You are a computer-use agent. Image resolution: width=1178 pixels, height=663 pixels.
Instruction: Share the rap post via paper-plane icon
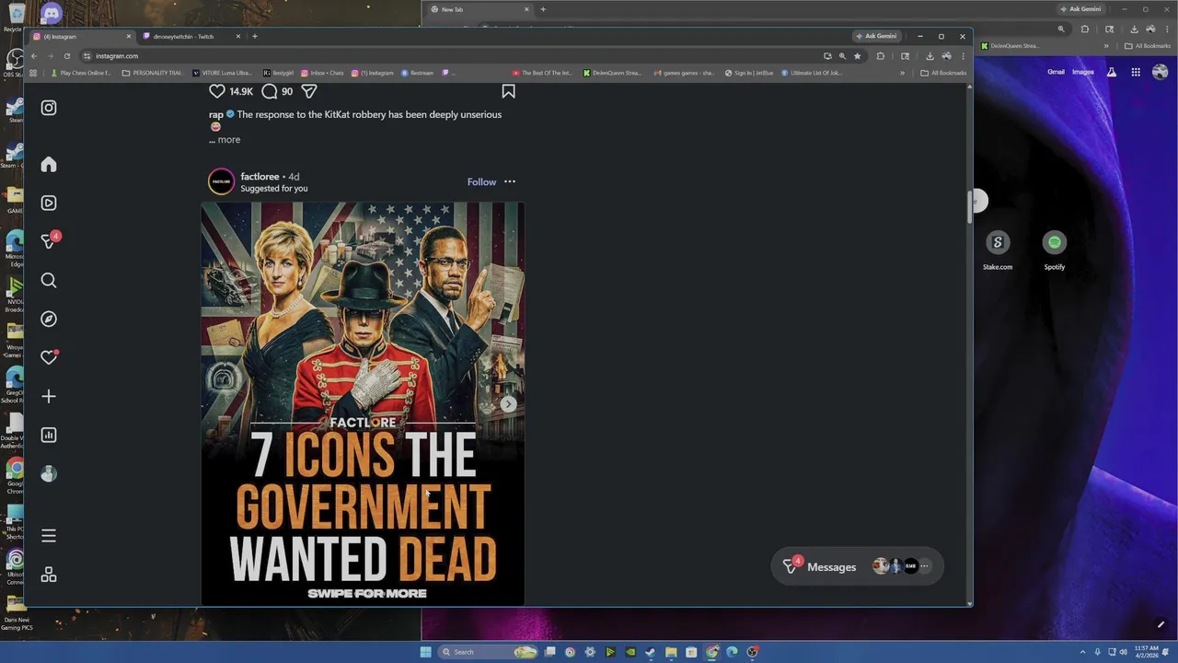(309, 91)
